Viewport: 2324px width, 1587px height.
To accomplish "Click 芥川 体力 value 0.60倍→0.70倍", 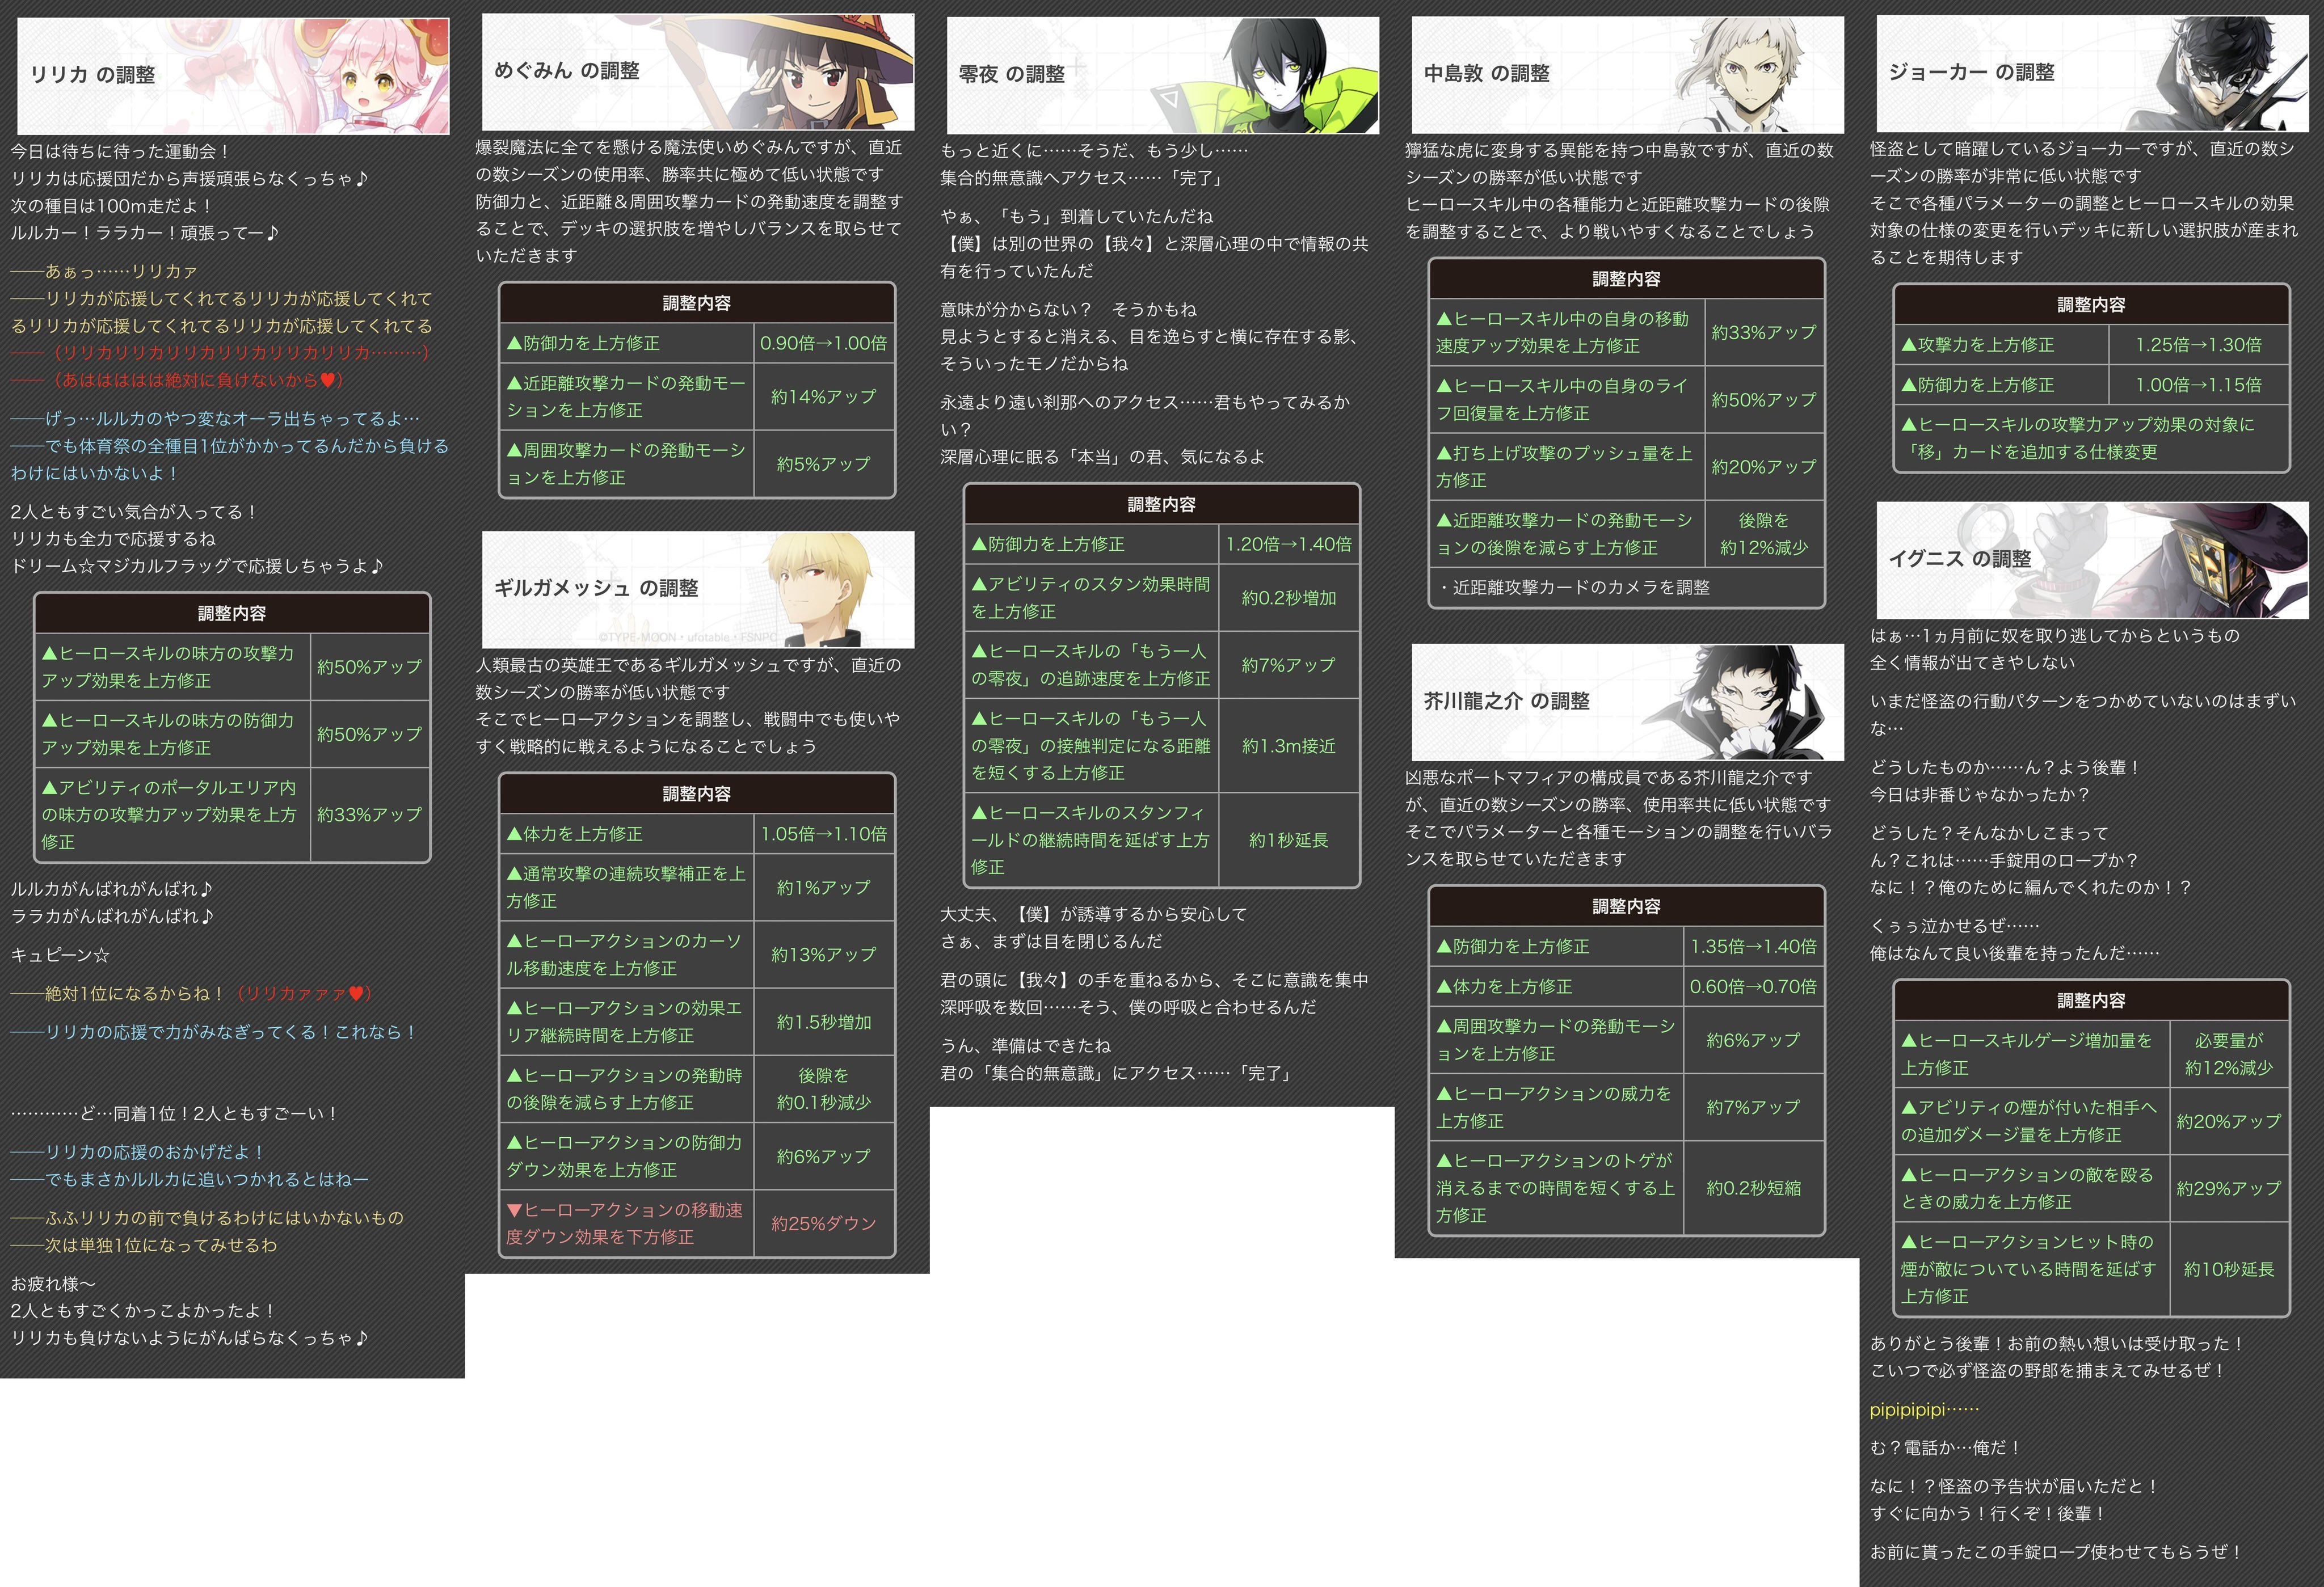I will [x=1753, y=986].
